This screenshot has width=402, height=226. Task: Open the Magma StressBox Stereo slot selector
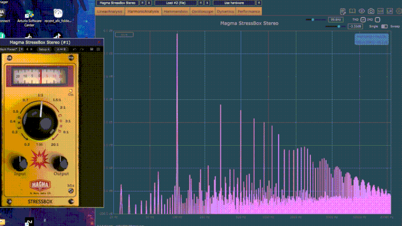117,3
